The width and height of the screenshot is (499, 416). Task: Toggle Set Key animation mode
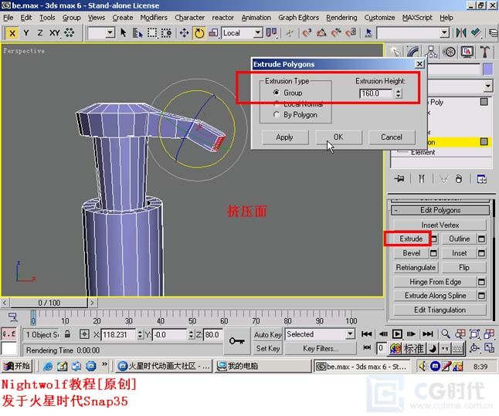[x=268, y=349]
